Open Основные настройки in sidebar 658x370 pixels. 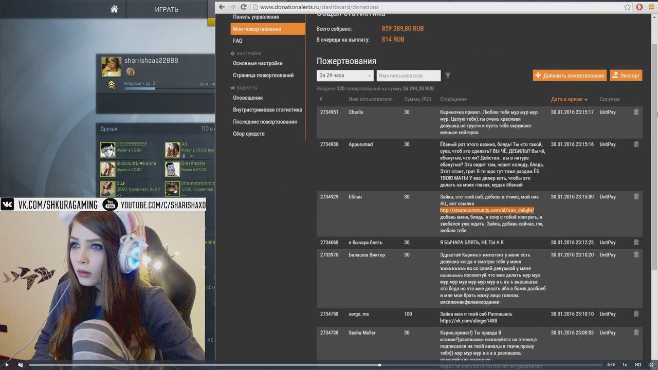[258, 63]
